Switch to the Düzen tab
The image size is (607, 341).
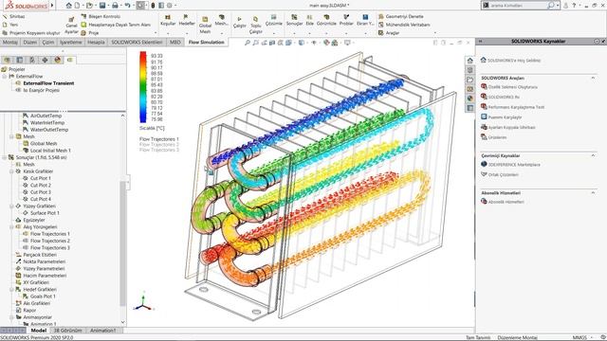pos(29,42)
